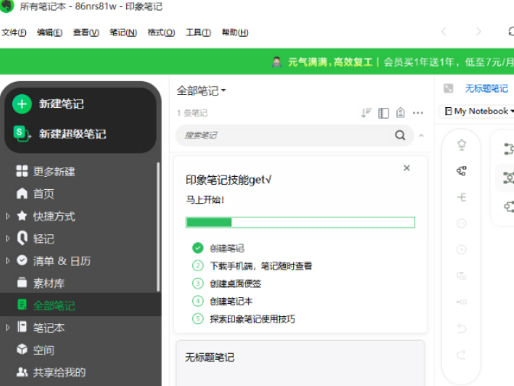The height and width of the screenshot is (386, 514).
Task: Click step 3 创建桌面便签
Action: [236, 283]
